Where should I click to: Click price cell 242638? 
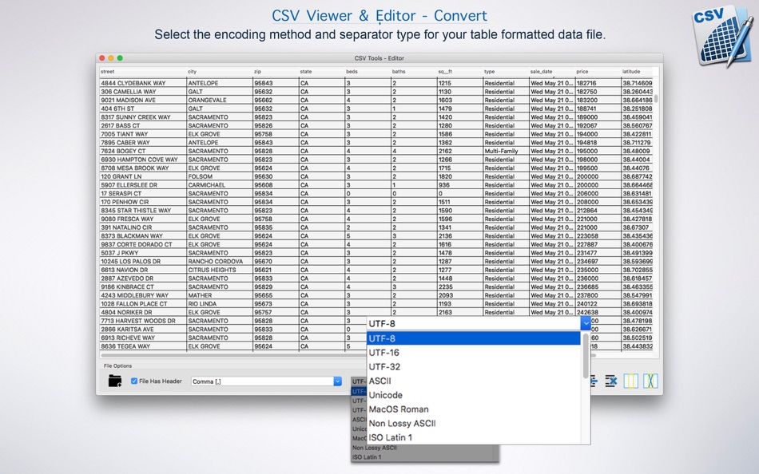[598, 313]
